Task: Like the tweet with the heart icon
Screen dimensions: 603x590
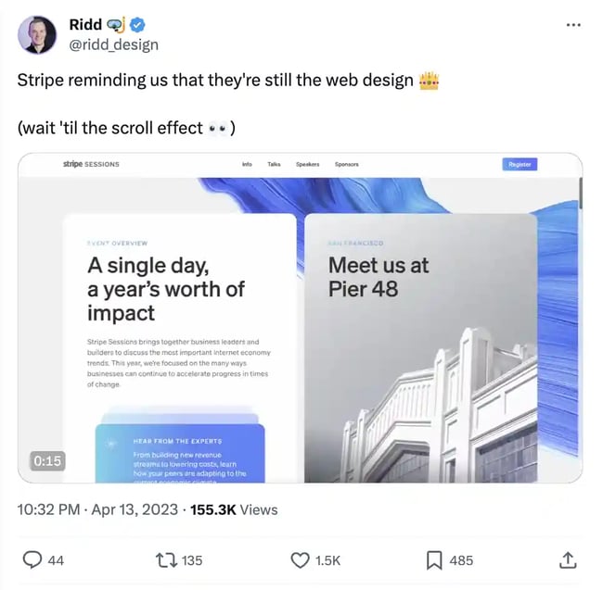Action: pyautogui.click(x=300, y=560)
